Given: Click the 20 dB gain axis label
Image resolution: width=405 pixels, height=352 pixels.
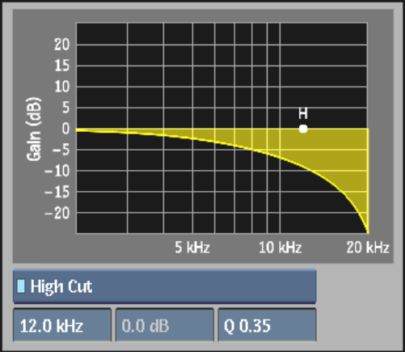Looking at the screenshot, I should pos(61,45).
